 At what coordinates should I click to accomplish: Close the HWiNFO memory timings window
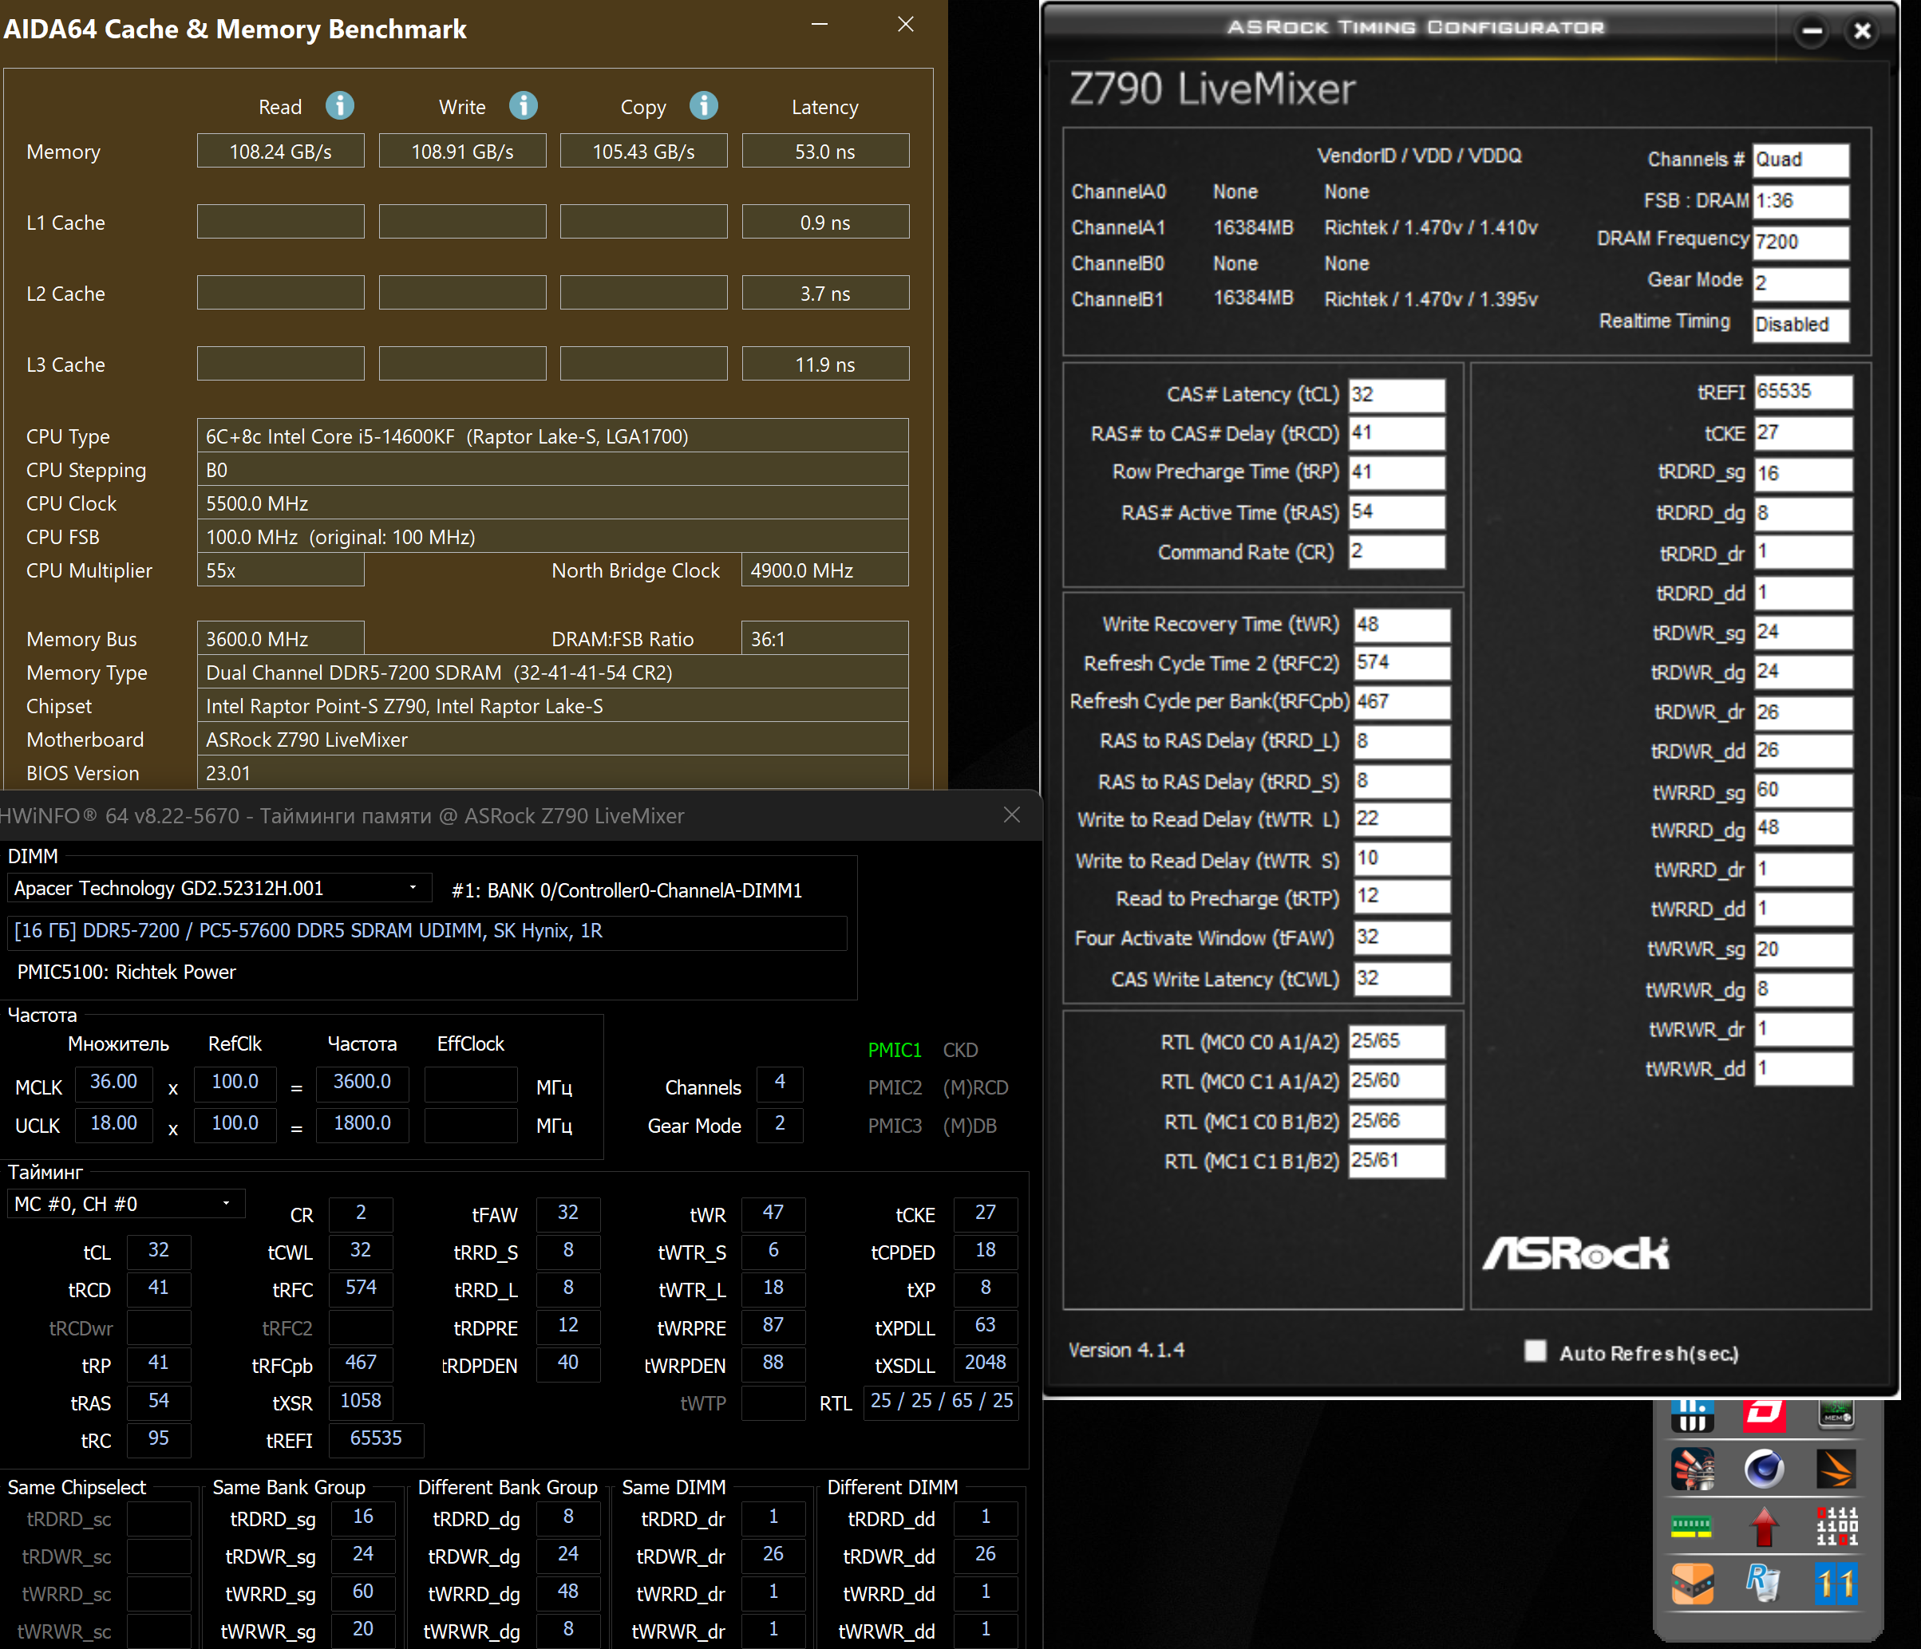point(1011,815)
